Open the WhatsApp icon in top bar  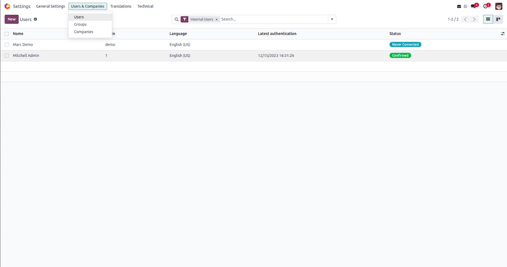click(466, 6)
